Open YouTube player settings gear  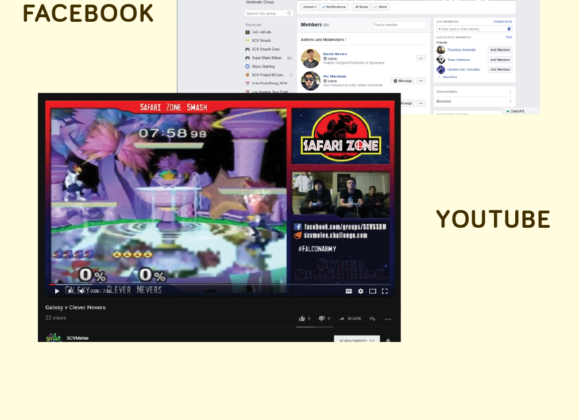361,291
